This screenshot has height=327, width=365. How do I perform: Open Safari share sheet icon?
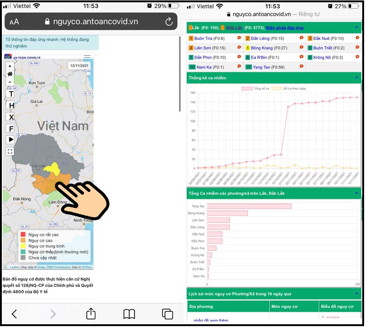point(91,313)
